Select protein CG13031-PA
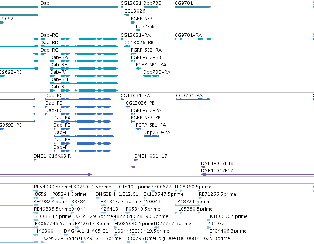The width and height of the screenshot is (314, 244). pos(122,99)
